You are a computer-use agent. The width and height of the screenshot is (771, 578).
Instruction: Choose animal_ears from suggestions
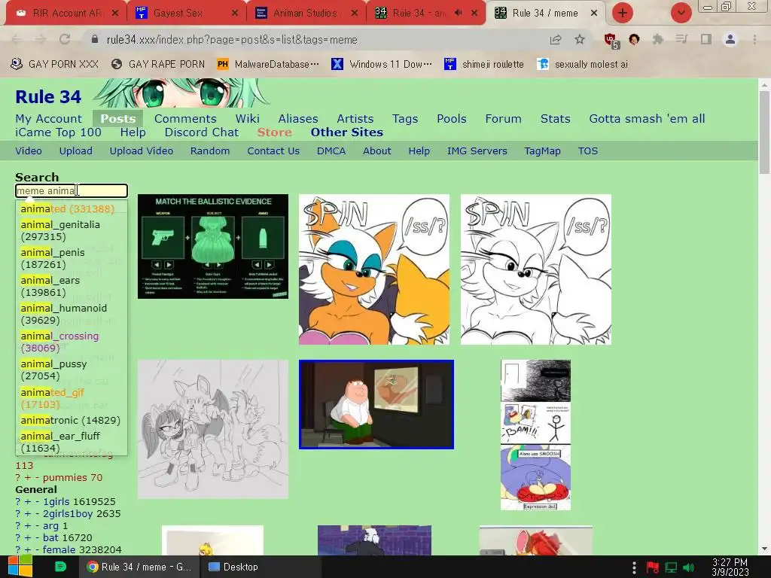tap(72, 286)
